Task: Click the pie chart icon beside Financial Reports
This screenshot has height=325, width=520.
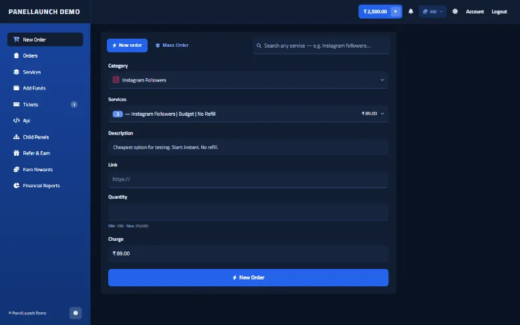Action: coord(16,186)
